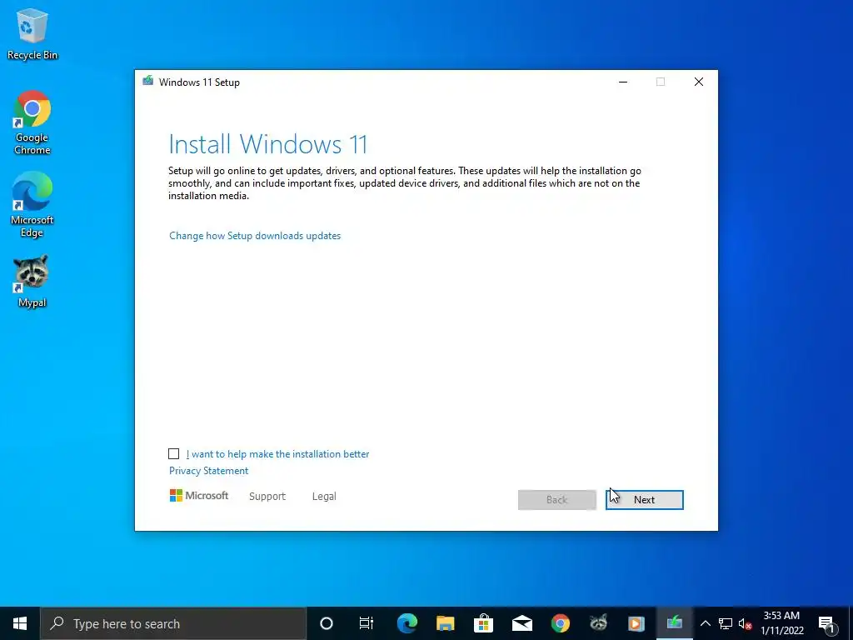The image size is (853, 640).
Task: Close the Windows 11 Setup window
Action: pyautogui.click(x=699, y=82)
